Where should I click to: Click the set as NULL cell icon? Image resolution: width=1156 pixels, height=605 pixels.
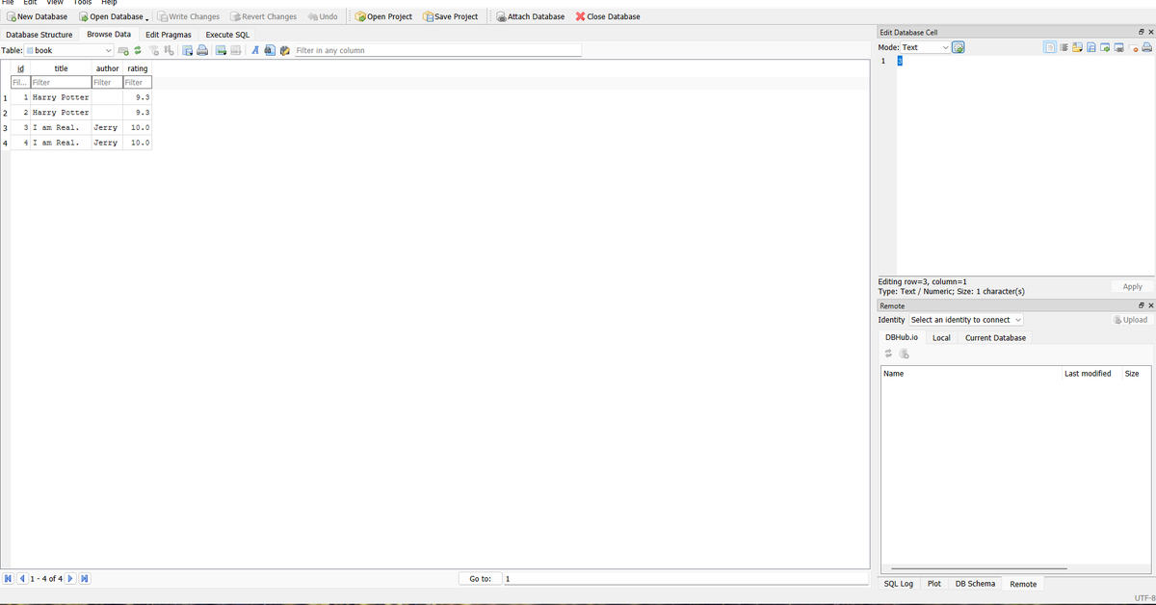coord(1134,47)
